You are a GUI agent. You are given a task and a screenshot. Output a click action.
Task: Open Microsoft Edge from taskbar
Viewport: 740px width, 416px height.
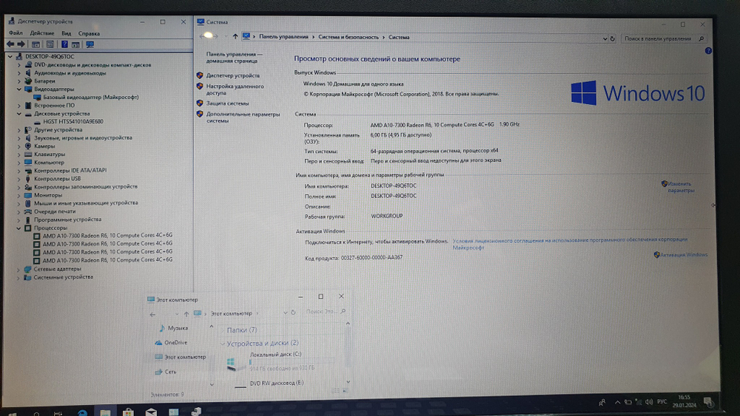pyautogui.click(x=83, y=413)
